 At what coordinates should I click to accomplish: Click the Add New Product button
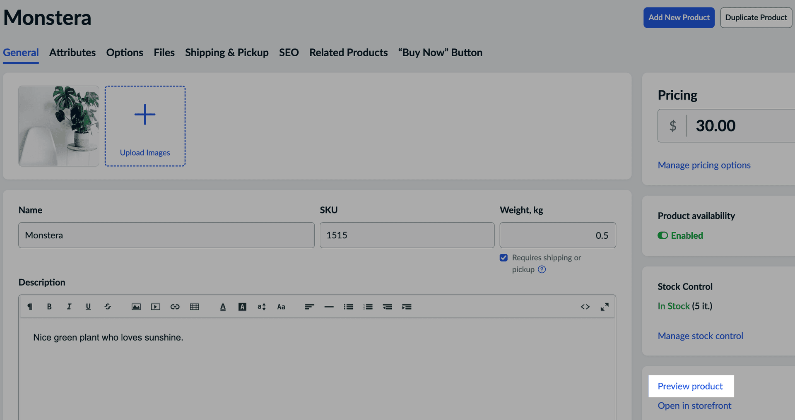point(679,17)
